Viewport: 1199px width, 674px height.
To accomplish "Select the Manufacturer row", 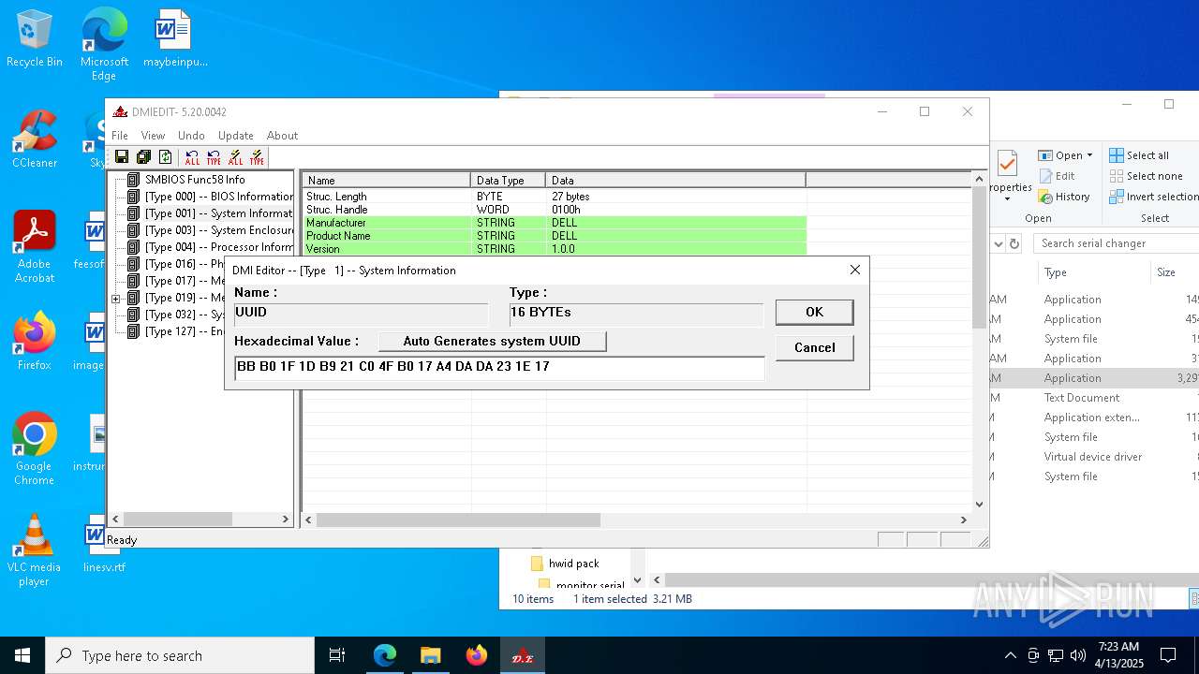I will [555, 223].
